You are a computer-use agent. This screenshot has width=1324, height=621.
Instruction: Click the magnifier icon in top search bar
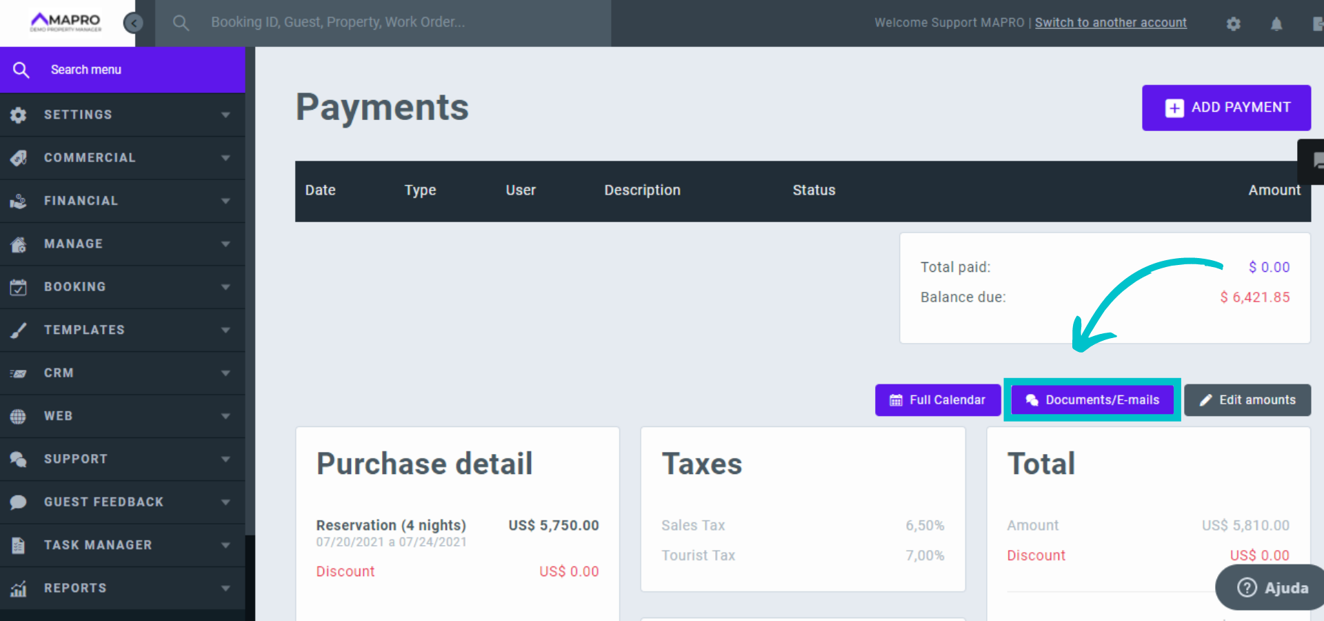click(x=181, y=23)
